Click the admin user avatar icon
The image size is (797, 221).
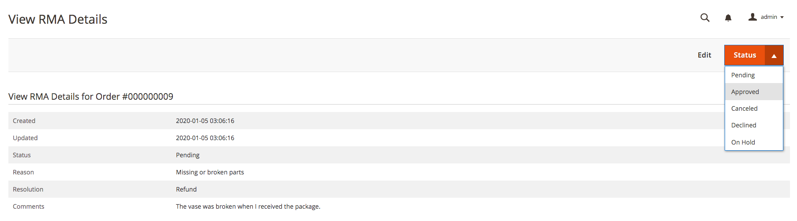pyautogui.click(x=752, y=17)
